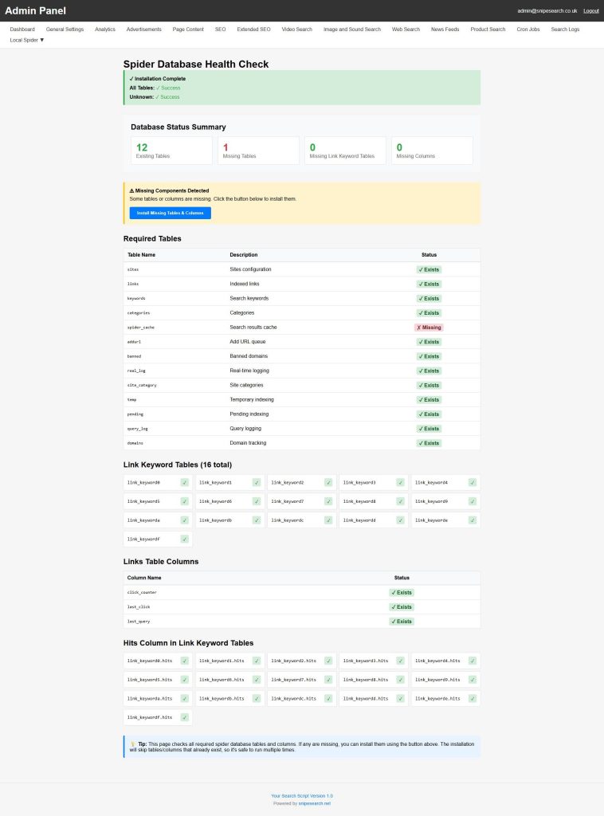Screen dimensions: 604x816
Task: Click the Existing Tables count card
Action: (171, 151)
